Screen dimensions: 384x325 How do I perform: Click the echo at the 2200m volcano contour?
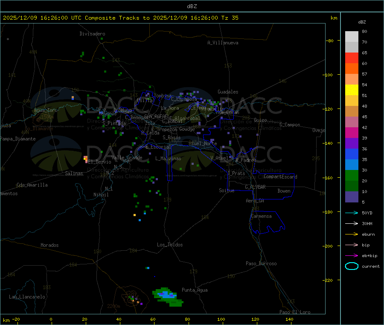click(x=135, y=300)
